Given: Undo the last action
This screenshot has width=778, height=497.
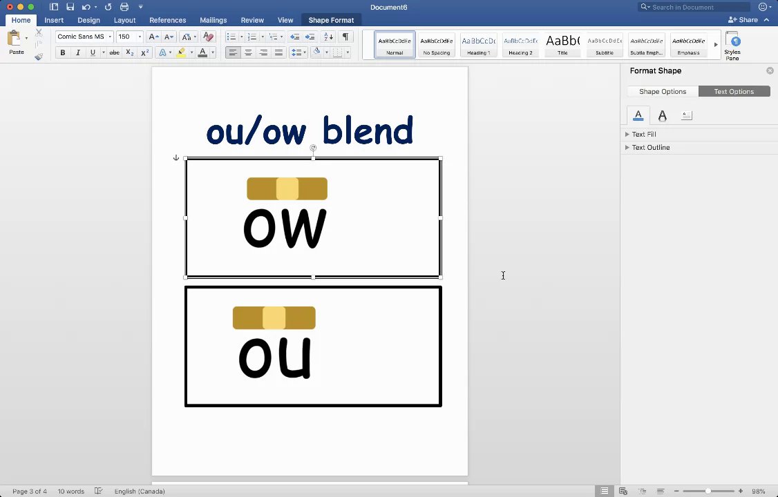Looking at the screenshot, I should coord(86,7).
